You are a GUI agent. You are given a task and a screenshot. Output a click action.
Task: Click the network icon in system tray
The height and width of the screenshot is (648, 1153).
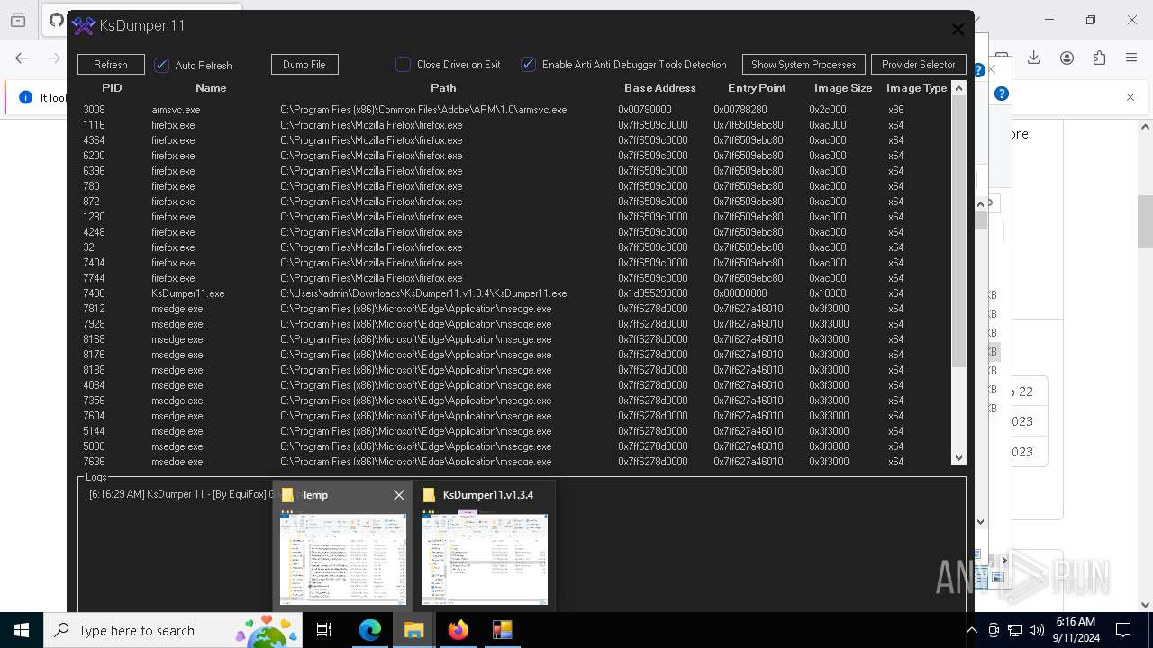tap(1015, 630)
